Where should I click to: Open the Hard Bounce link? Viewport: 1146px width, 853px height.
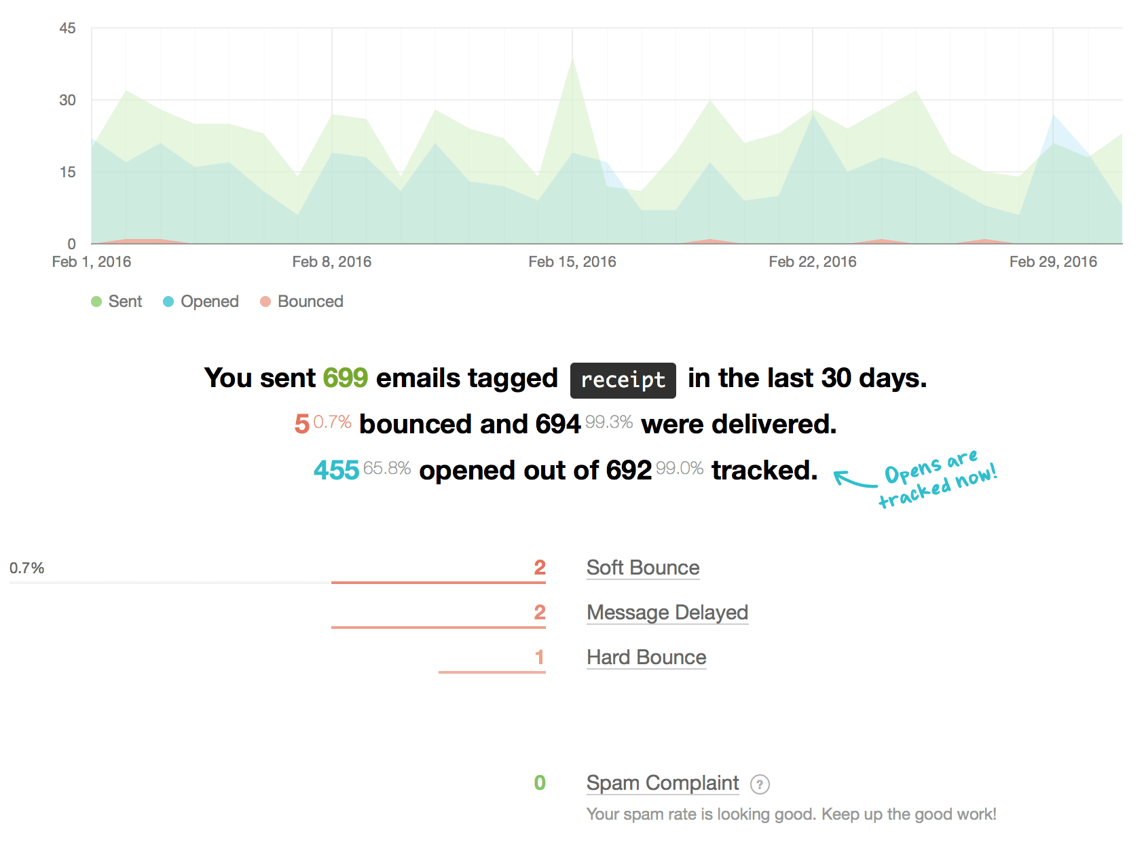(x=646, y=657)
